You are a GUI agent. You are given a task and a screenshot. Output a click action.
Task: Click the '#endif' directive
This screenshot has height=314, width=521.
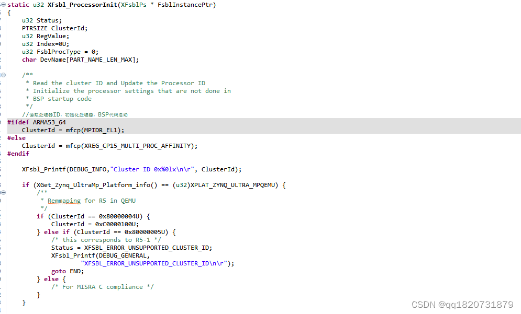click(18, 154)
